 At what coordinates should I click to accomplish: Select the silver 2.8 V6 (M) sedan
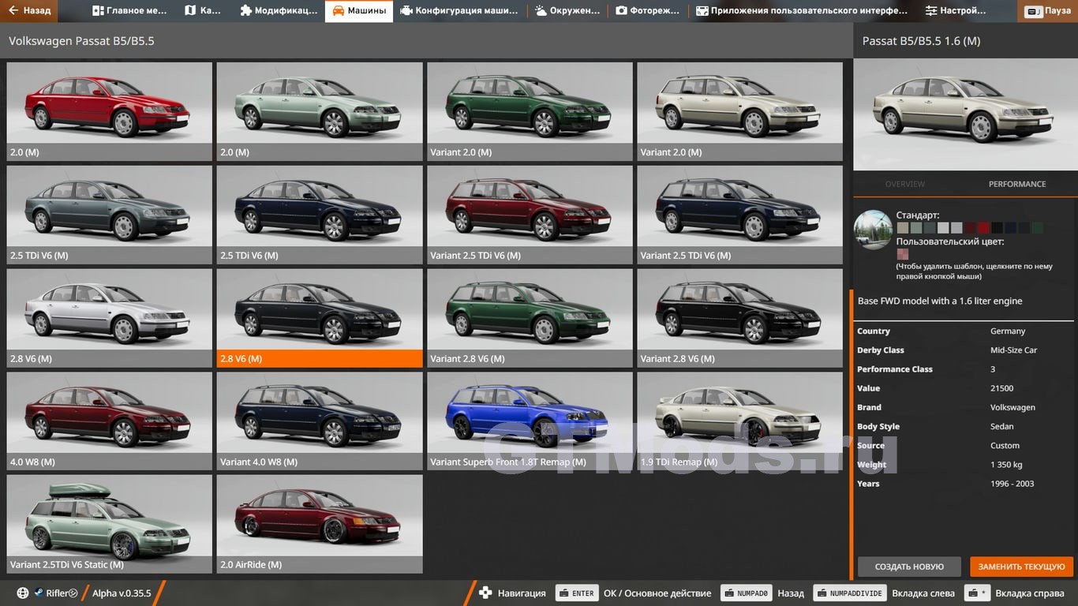(110, 318)
